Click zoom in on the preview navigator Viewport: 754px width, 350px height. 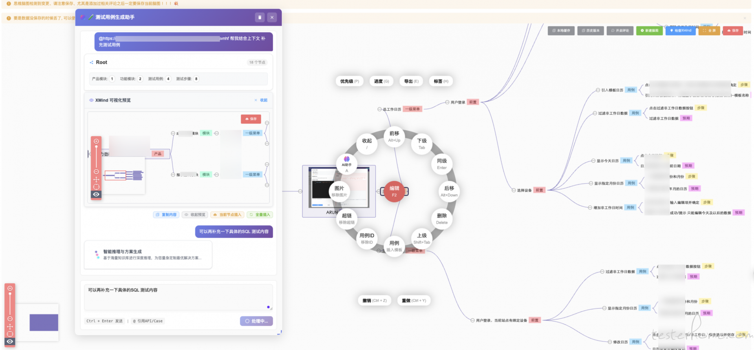96,141
